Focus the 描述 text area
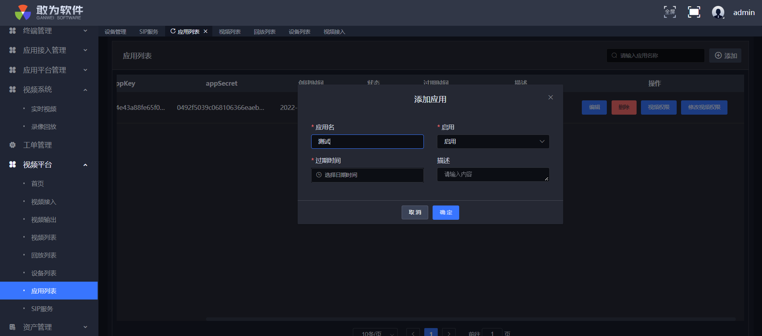The image size is (762, 336). (493, 175)
